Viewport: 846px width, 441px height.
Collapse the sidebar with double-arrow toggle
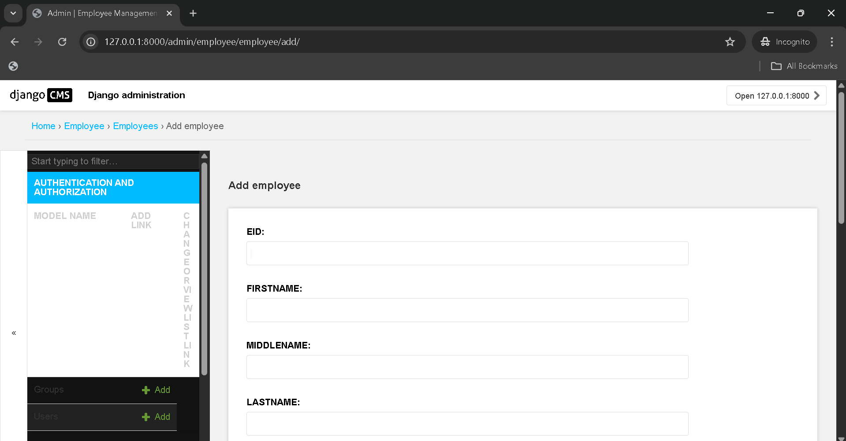[x=14, y=333]
